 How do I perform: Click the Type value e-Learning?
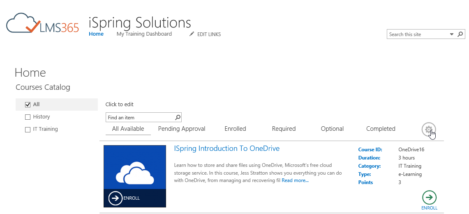410,174
